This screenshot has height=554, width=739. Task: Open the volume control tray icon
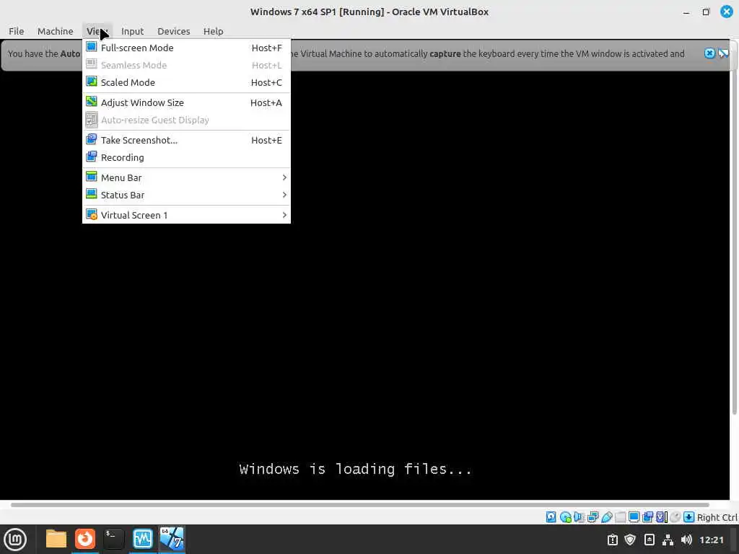pos(687,540)
